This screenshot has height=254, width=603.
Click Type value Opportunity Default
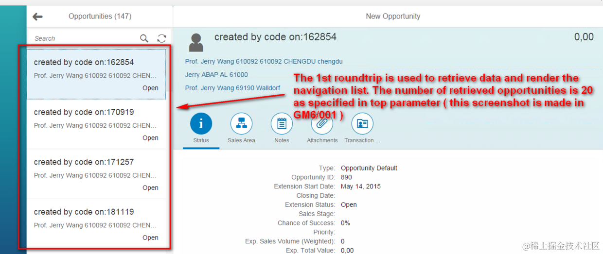click(369, 168)
